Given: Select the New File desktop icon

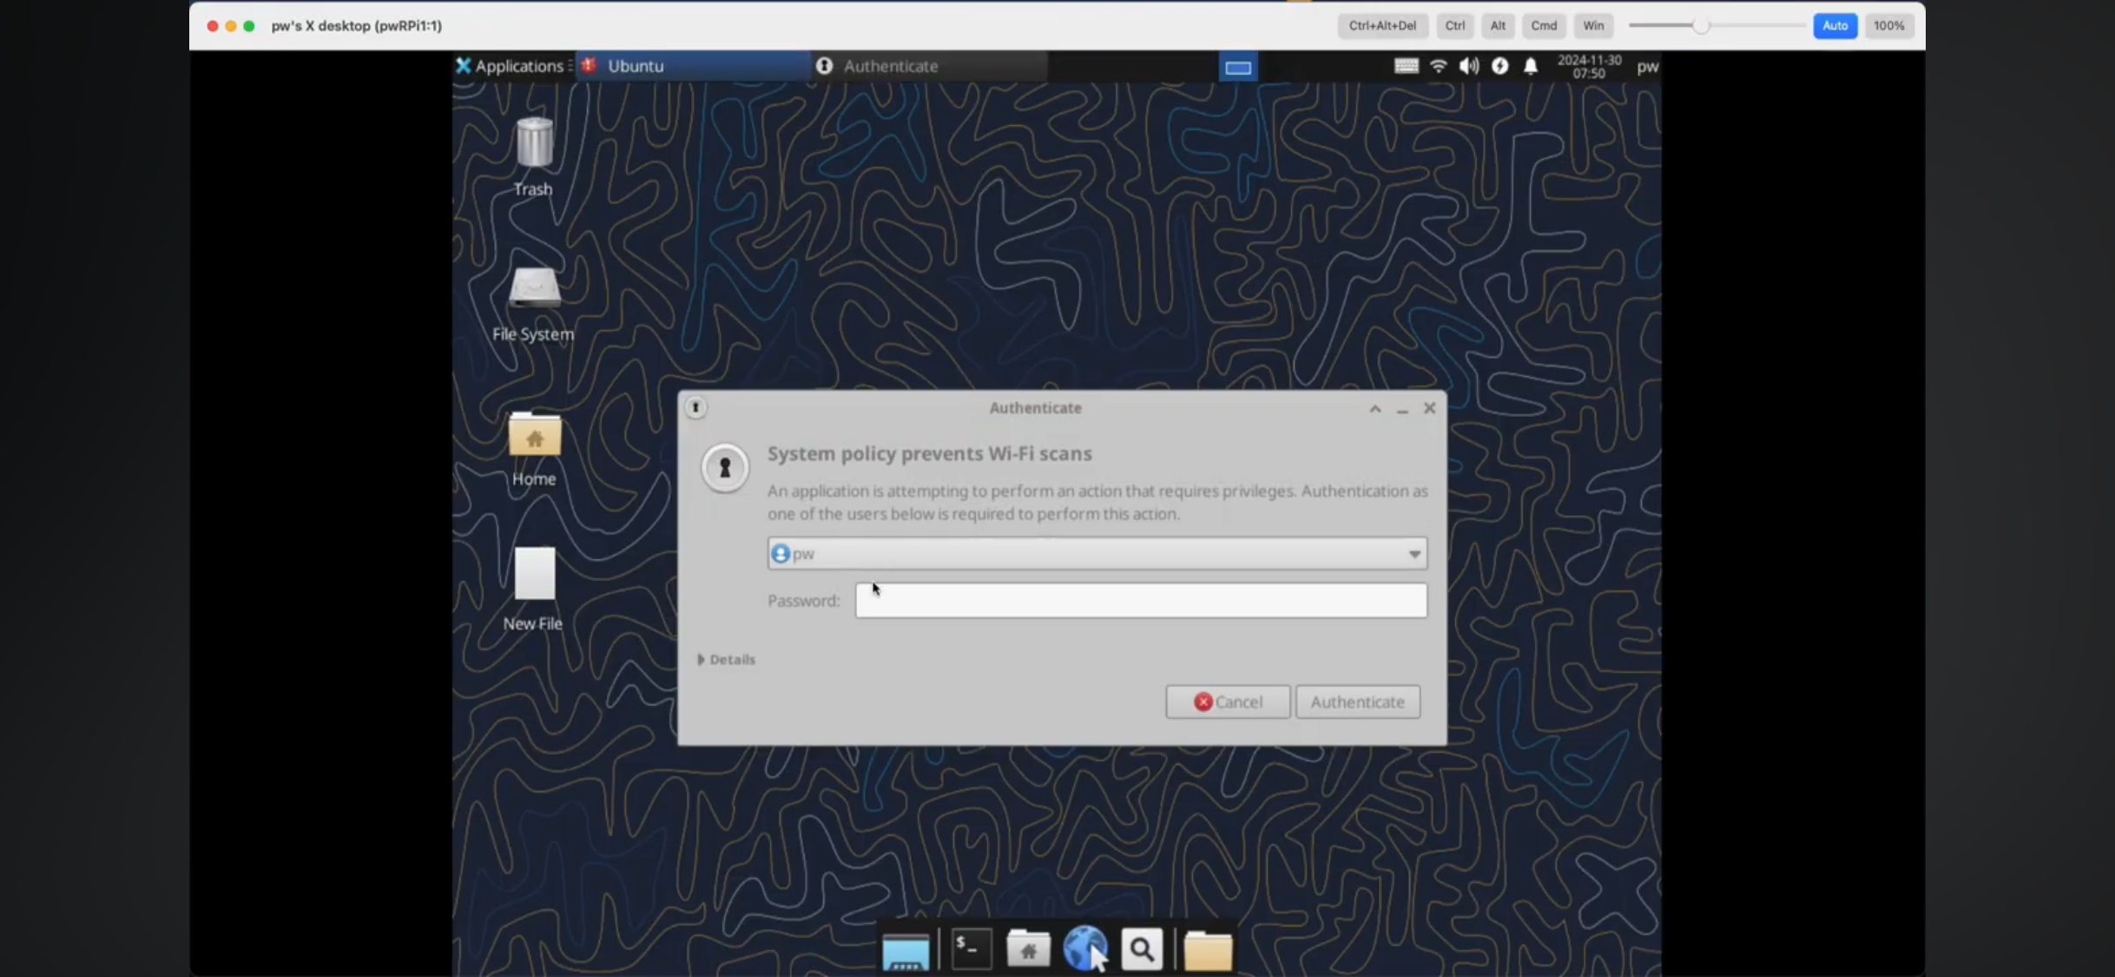Looking at the screenshot, I should click(x=534, y=575).
